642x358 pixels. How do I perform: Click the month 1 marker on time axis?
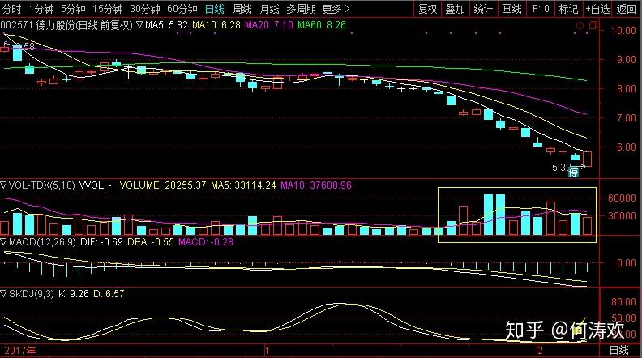(x=267, y=351)
